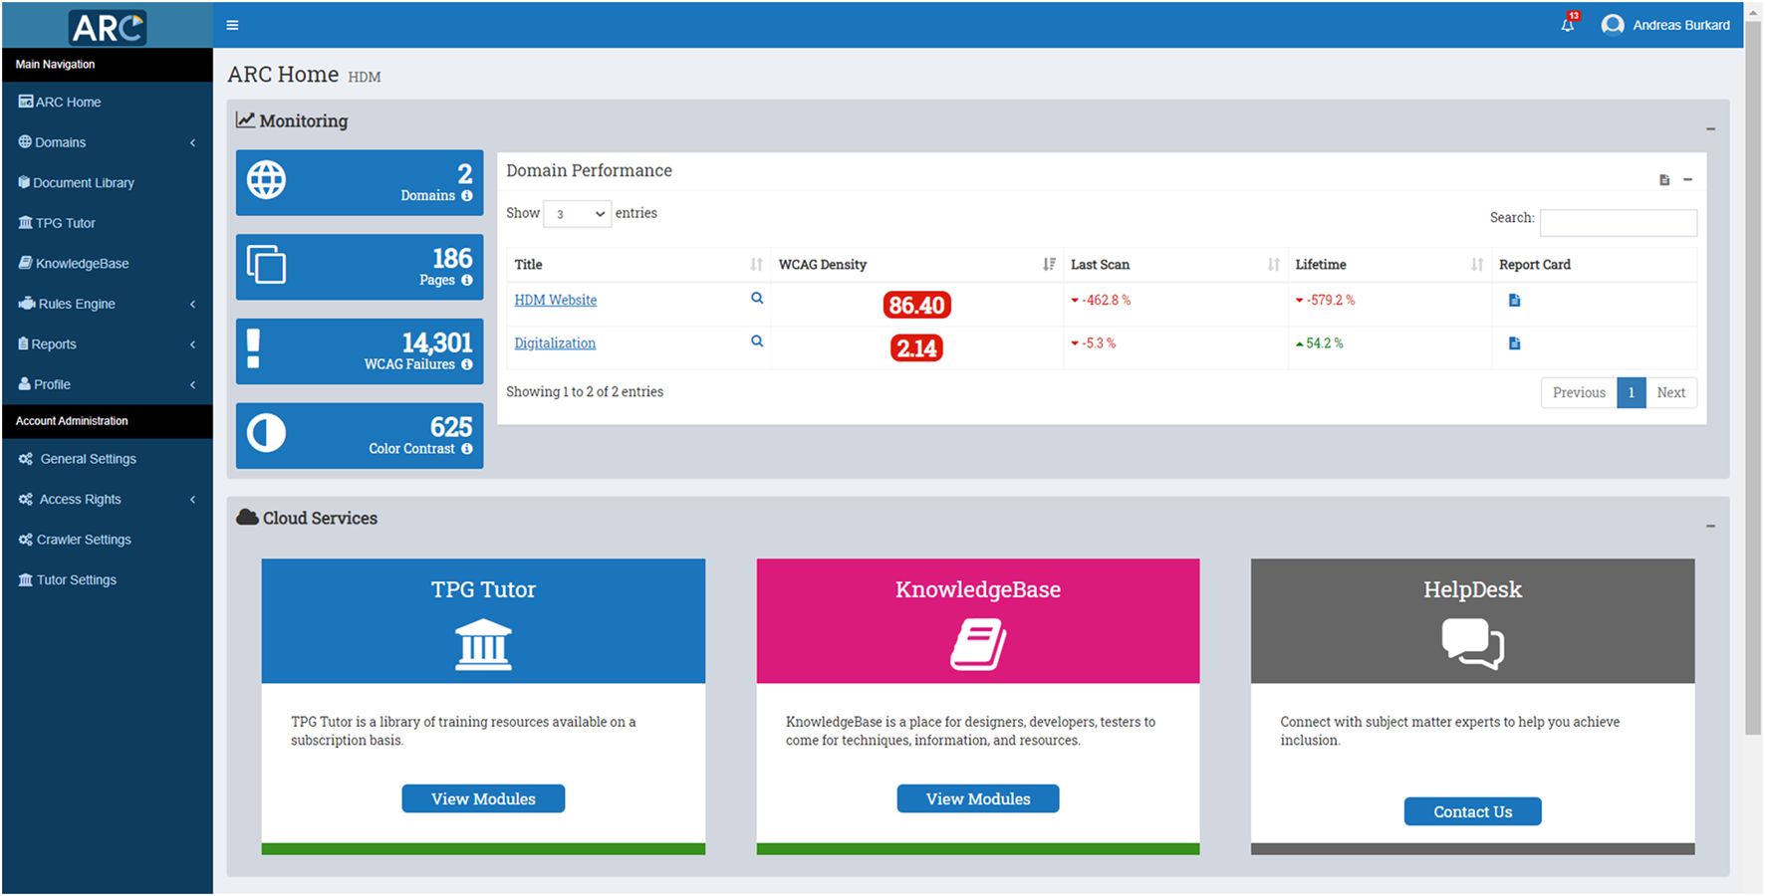
Task: Toggle the hamburger sidebar menu icon
Action: coord(232,25)
